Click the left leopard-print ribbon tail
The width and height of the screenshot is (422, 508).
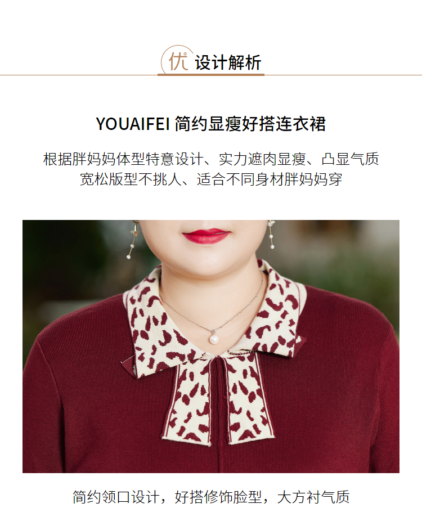[188, 404]
